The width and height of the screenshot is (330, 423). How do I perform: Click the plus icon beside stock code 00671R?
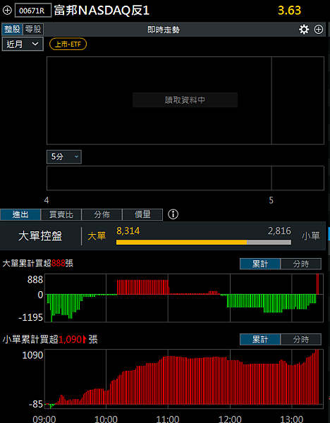7,11
